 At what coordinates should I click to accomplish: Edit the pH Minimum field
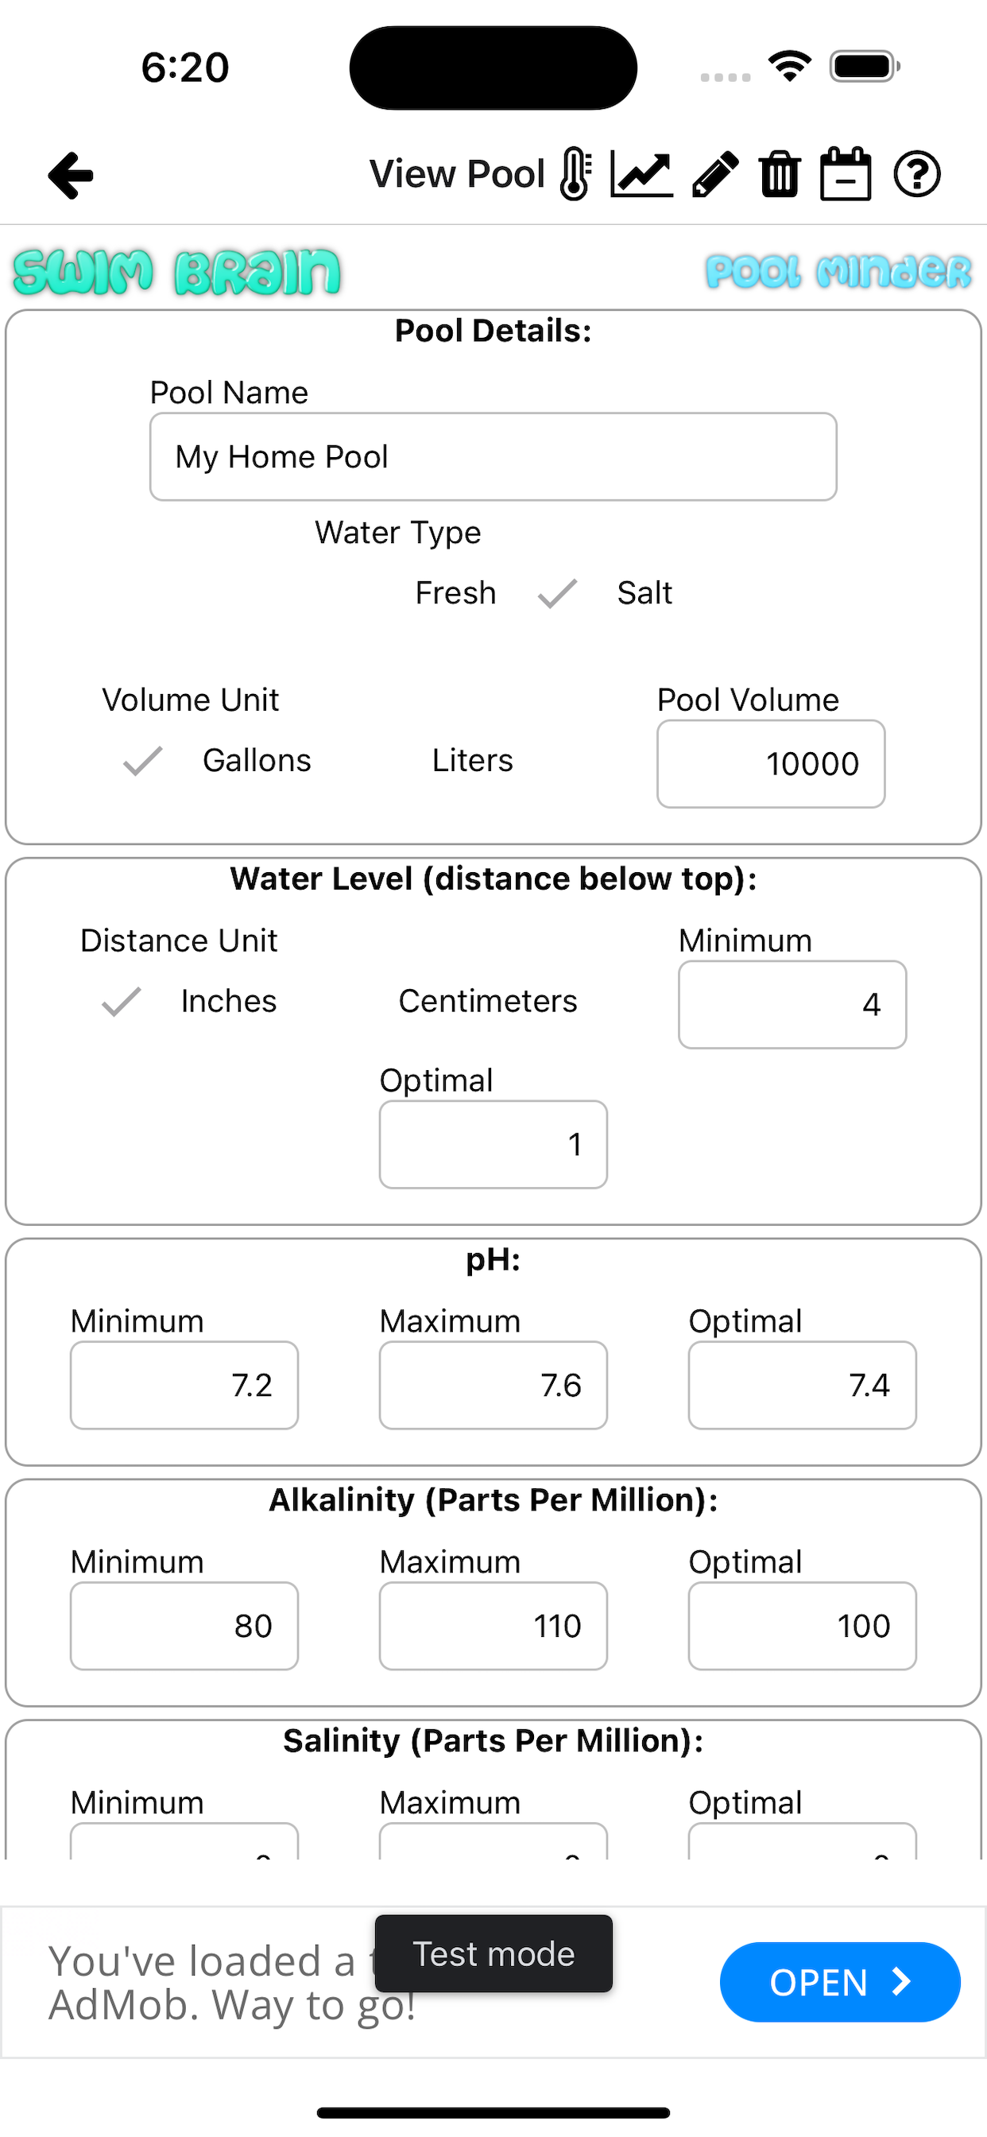click(184, 1386)
